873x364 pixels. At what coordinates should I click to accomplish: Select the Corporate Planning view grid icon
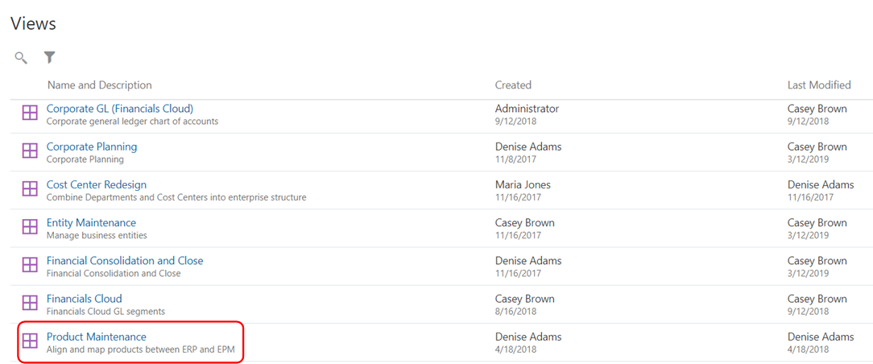tap(30, 151)
